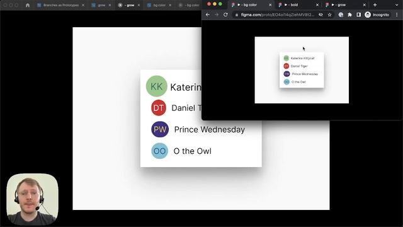Close the '- grow' Chrome tab
Screen dimensions: 403x227
coord(364,5)
